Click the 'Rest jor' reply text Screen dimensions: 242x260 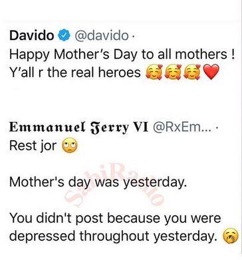33,146
